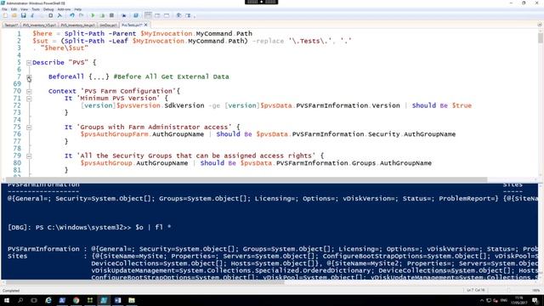Save the script with the floppy disk icon
The image size is (544, 306).
[x=23, y=15]
